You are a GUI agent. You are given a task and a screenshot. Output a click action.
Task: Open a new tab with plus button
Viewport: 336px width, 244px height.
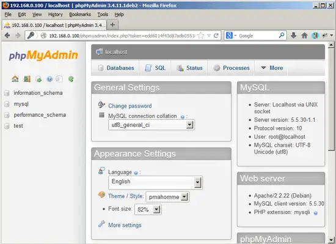tap(112, 25)
